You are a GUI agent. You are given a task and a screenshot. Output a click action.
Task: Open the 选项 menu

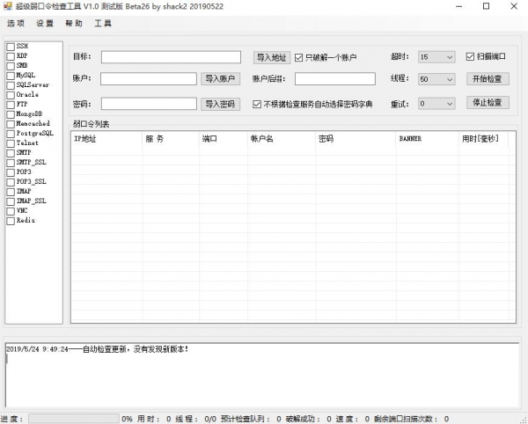16,23
